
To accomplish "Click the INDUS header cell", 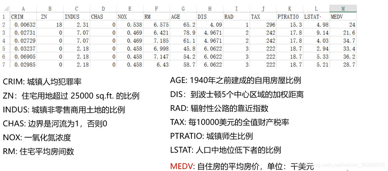I will 77,17.
